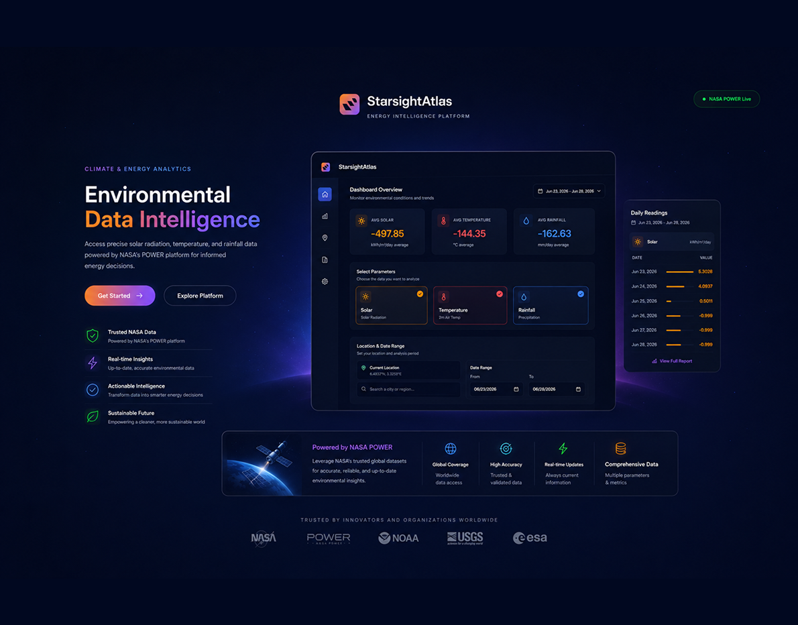Click the VALUE column header

coord(706,258)
